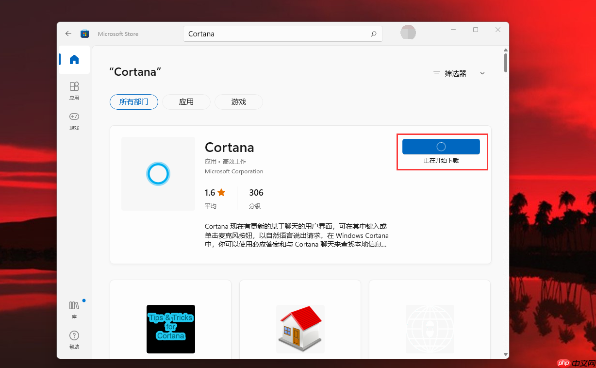Select the 所有部门 filter chip
Viewport: 596px width, 368px height.
click(133, 102)
